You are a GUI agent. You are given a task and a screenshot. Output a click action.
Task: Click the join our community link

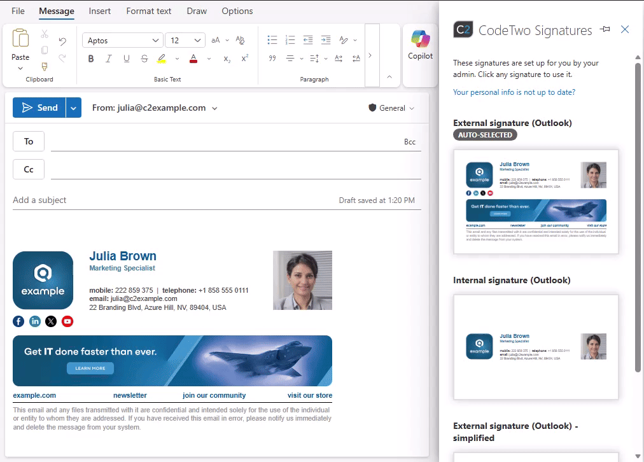(x=214, y=395)
